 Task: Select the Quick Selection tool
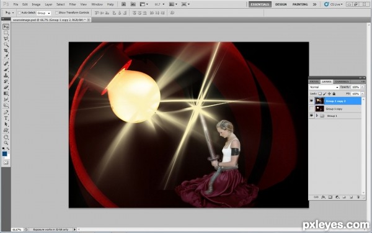click(6, 45)
